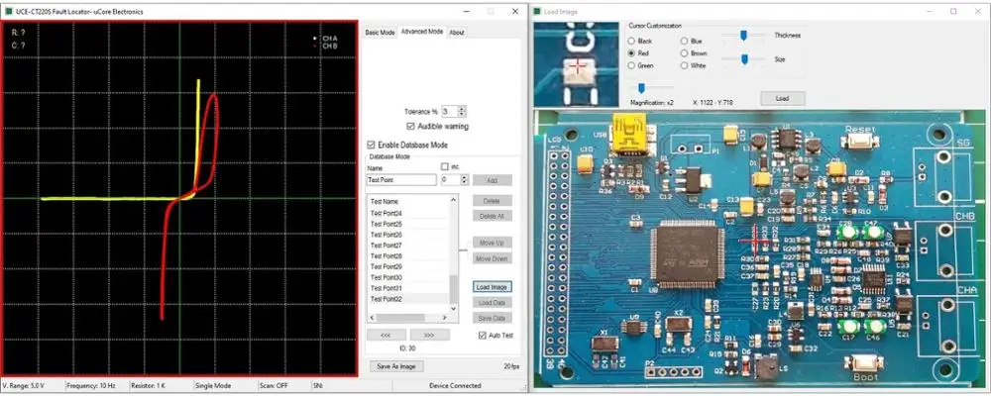The width and height of the screenshot is (991, 396).
Task: Click the test list horizontal scroll-left arrow
Action: point(372,318)
